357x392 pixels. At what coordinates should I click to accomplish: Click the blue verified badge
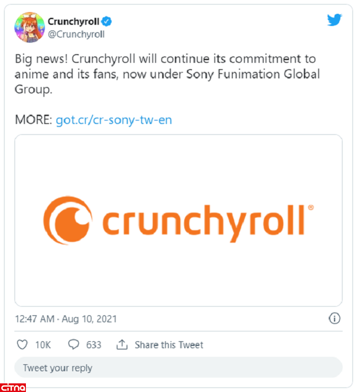(107, 22)
